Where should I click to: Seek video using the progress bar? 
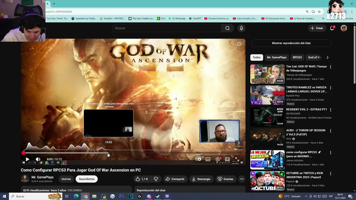(x=133, y=153)
